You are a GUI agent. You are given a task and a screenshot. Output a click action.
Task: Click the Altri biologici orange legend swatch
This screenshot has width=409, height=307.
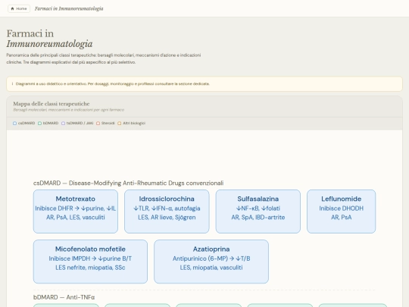coord(120,124)
